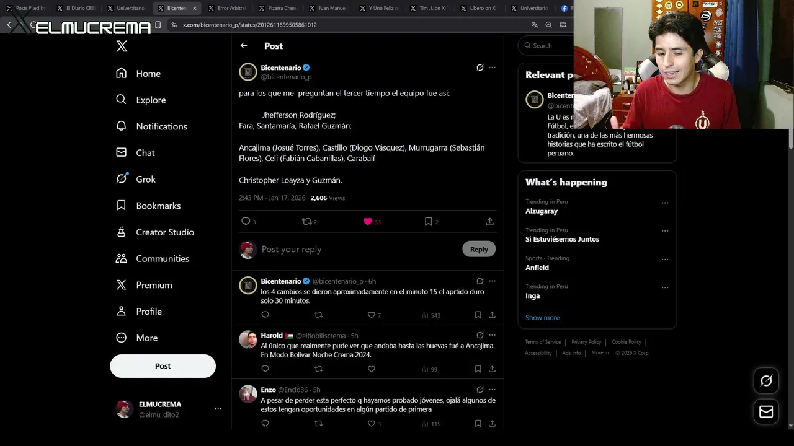
Task: Open floating Grok button
Action: (x=766, y=381)
